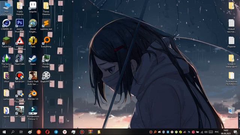Select the Этот компьютер desktop icon
This screenshot has width=240, height=135.
6,8
